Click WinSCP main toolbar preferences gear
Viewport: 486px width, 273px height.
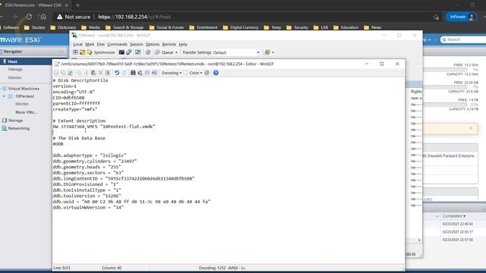coord(148,52)
